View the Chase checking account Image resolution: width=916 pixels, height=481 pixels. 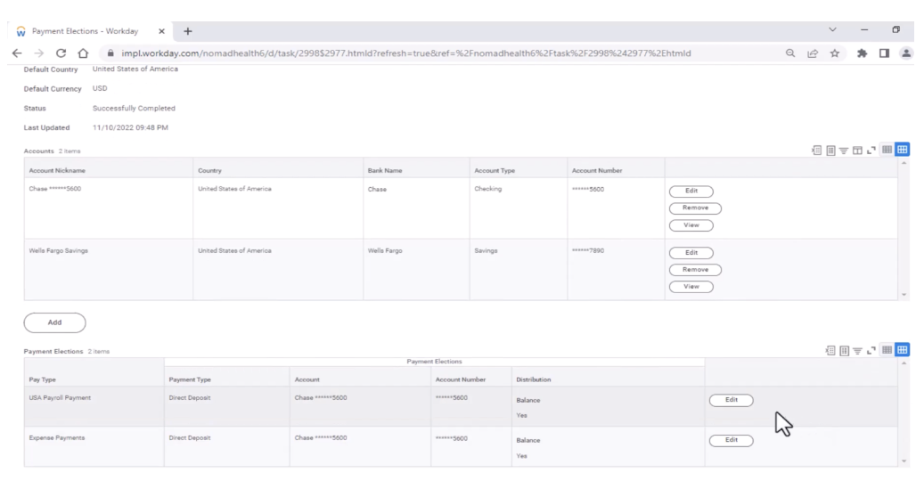coord(691,225)
